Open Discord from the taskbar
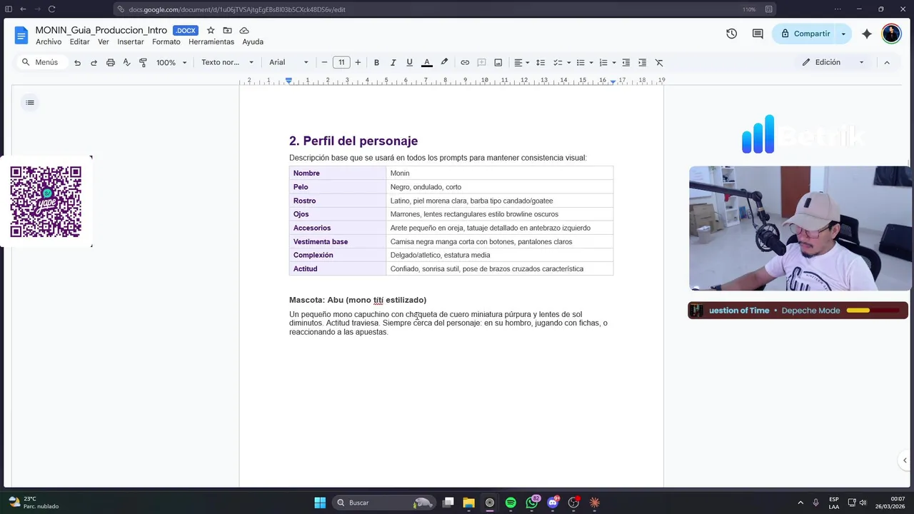 click(x=553, y=503)
